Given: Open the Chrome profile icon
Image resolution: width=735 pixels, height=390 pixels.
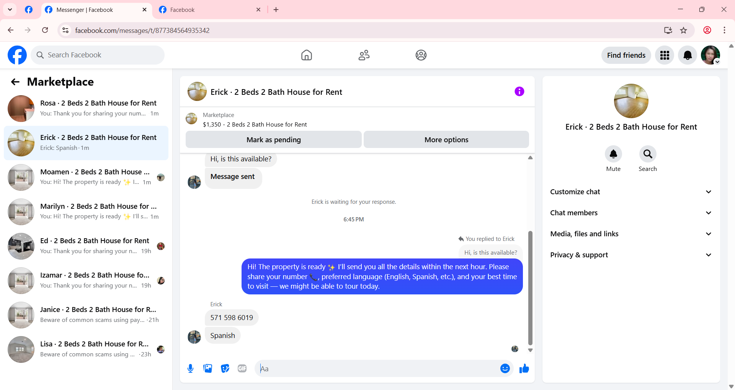Looking at the screenshot, I should click(707, 30).
